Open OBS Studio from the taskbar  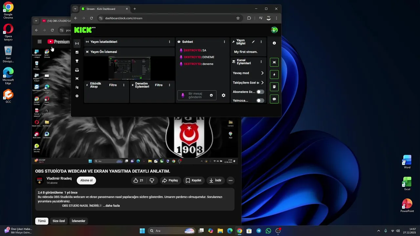278,231
